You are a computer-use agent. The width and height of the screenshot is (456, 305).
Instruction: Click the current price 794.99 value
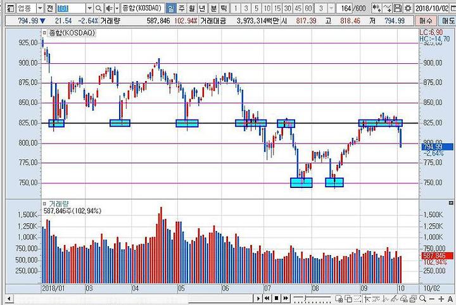28,21
